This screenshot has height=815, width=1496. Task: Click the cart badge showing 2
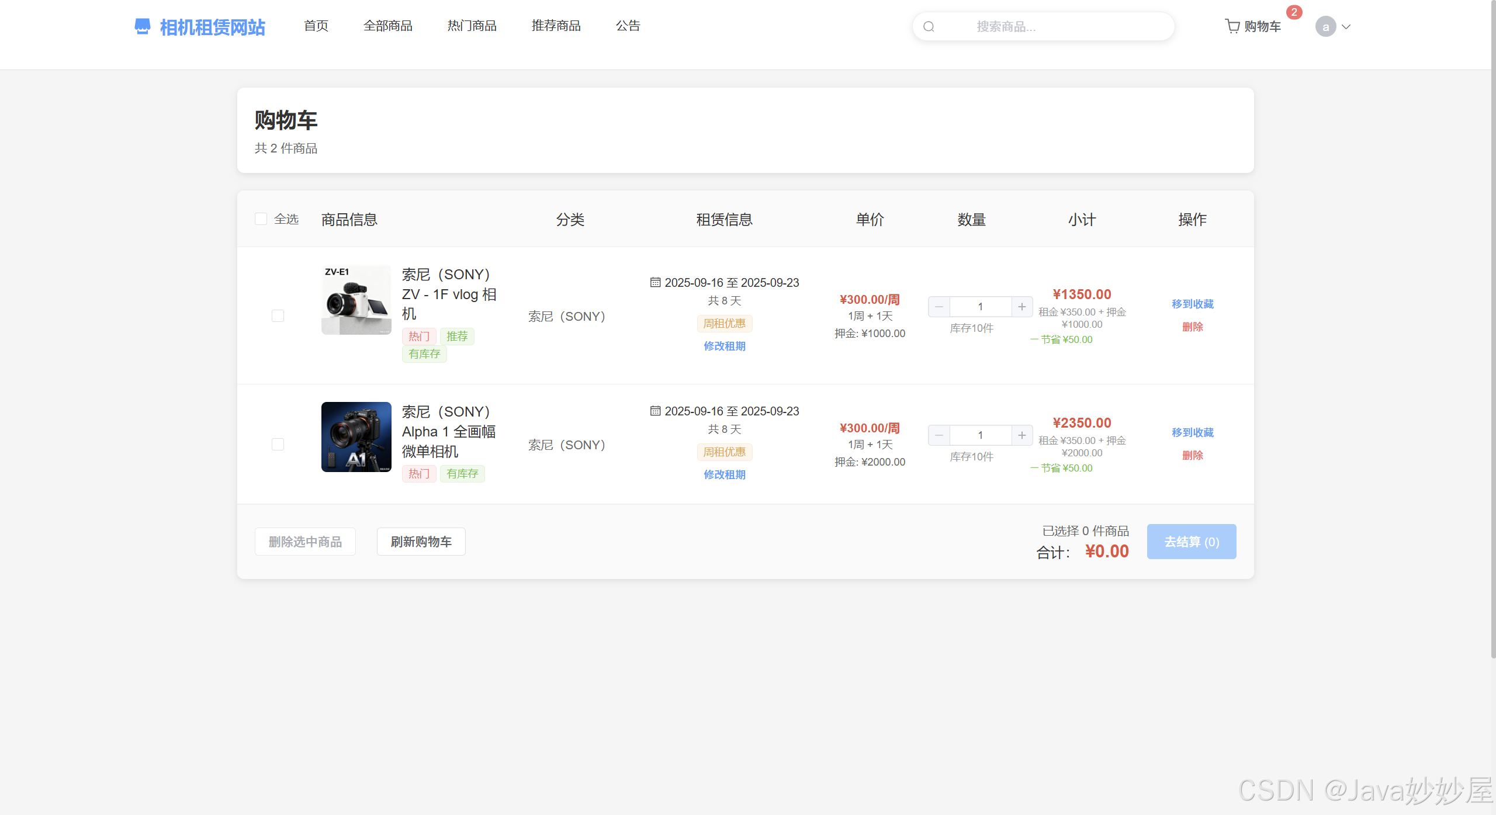point(1294,12)
